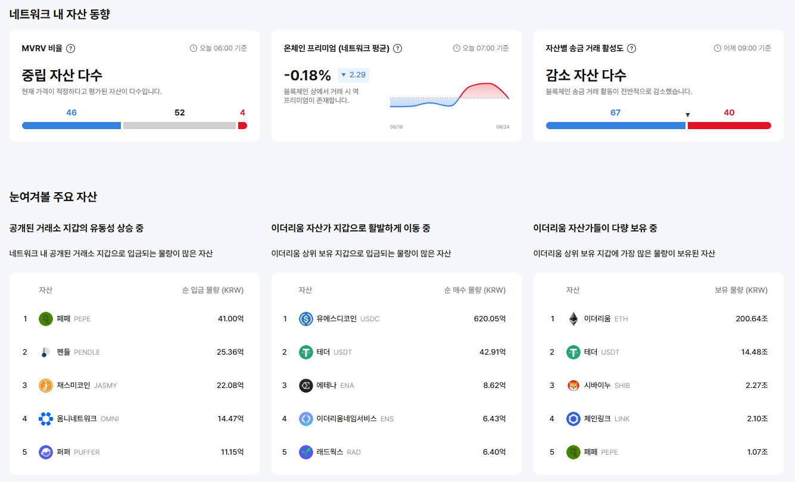
Task: Click the MVRV 비율 help question-mark icon
Action: [x=71, y=48]
